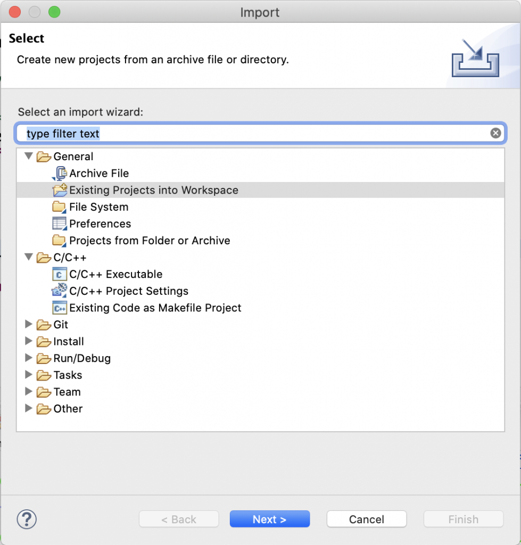Clear the filter text with the X icon
Image resolution: width=521 pixels, height=545 pixels.
coord(495,133)
